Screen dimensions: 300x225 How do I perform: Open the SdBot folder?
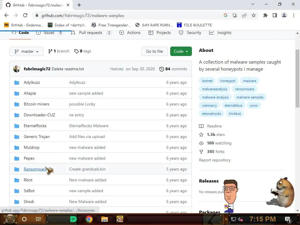click(x=29, y=191)
